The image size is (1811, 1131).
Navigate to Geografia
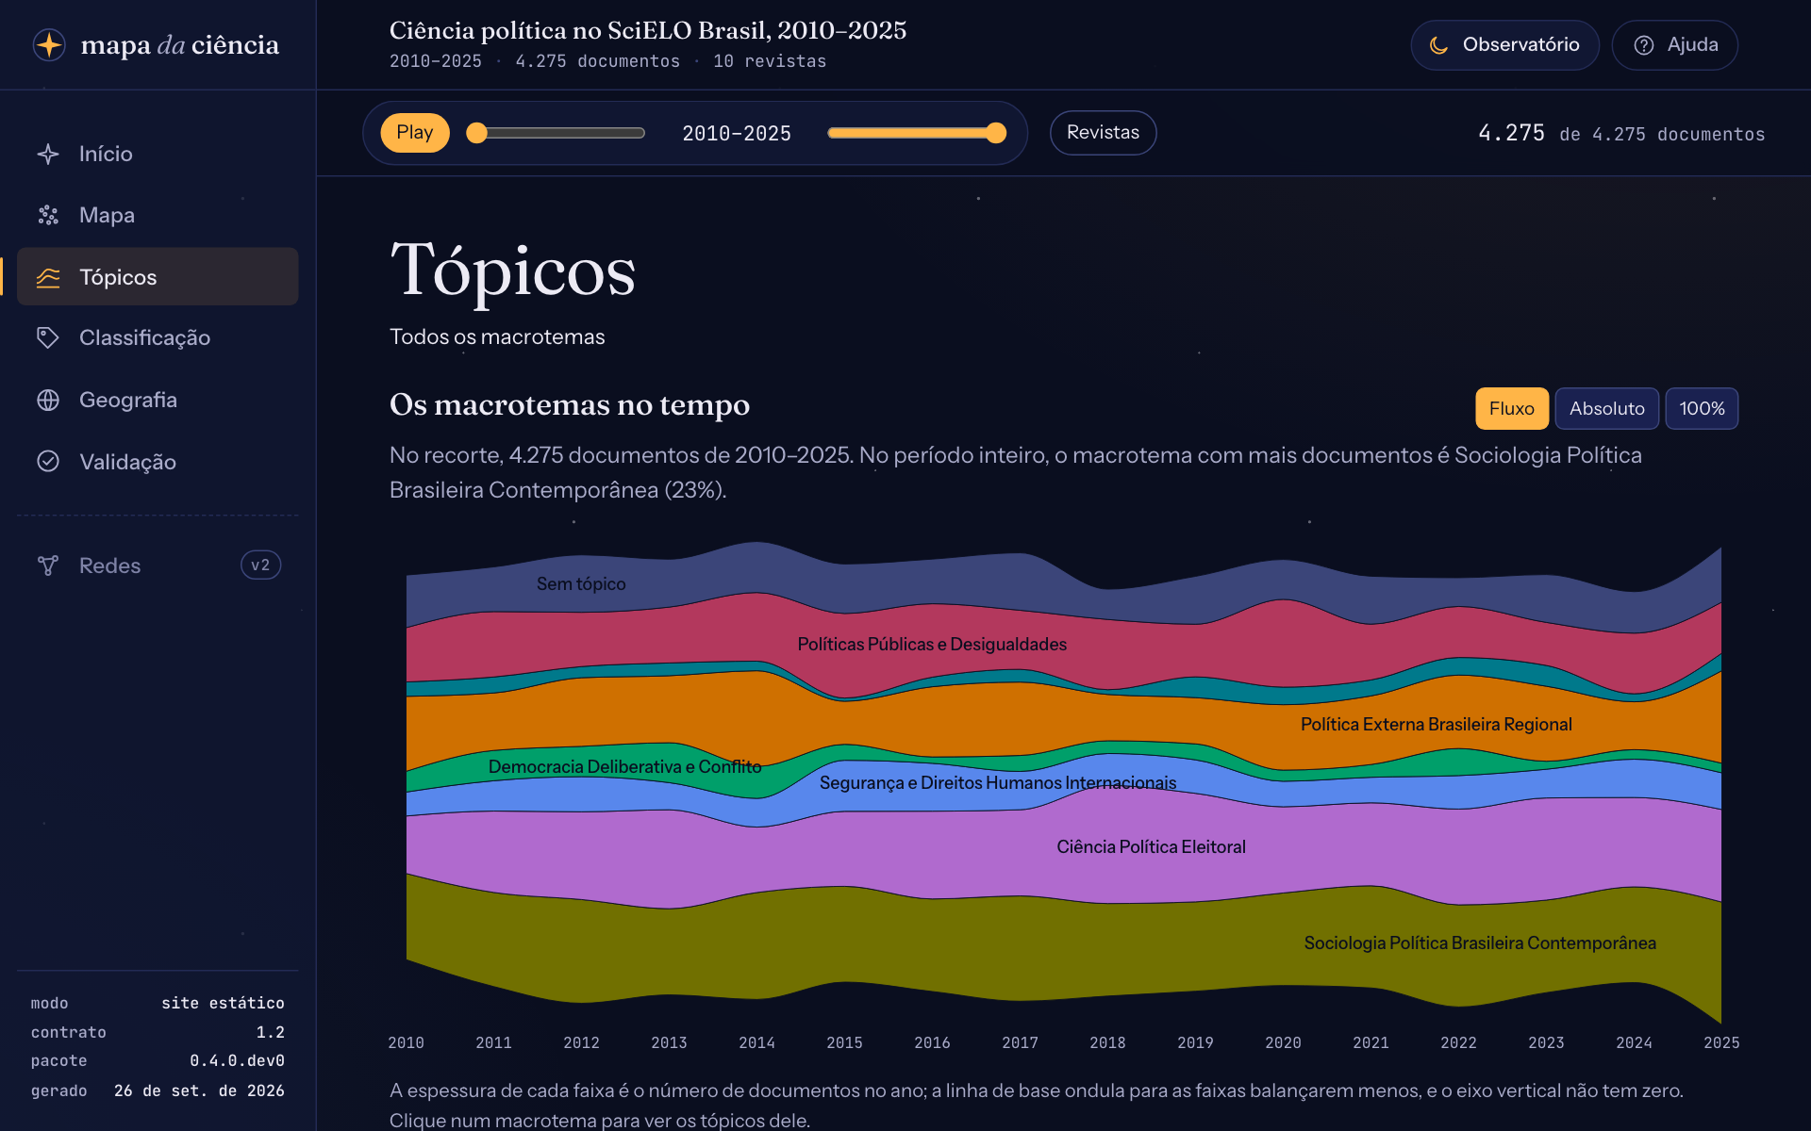[158, 400]
